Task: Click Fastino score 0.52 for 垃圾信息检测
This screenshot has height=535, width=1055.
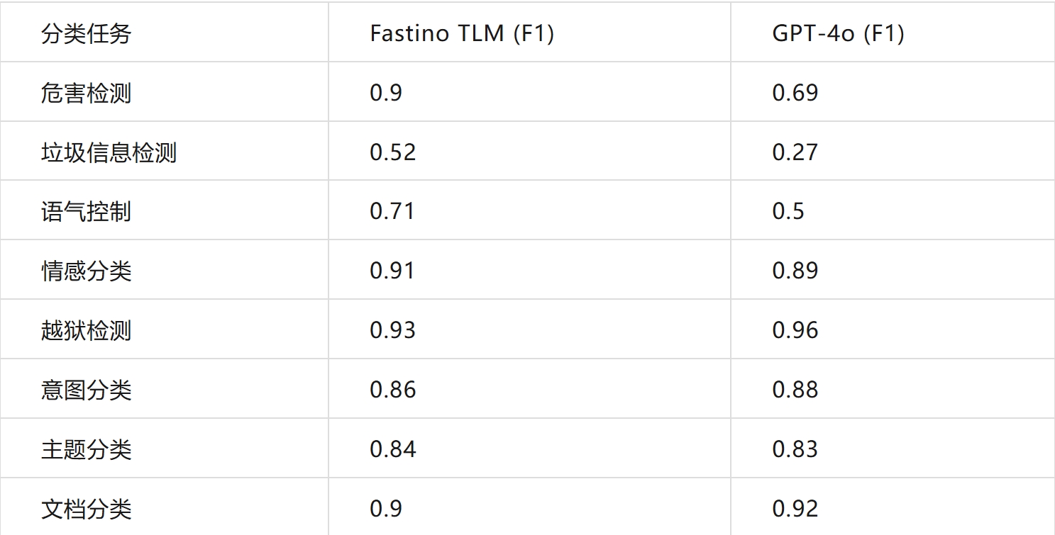Action: pyautogui.click(x=392, y=152)
